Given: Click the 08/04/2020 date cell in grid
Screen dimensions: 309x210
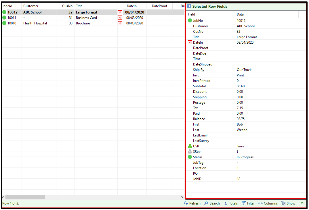Looking at the screenshot, I should click(135, 12).
